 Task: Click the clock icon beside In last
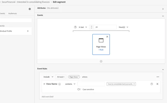coord(75,27)
